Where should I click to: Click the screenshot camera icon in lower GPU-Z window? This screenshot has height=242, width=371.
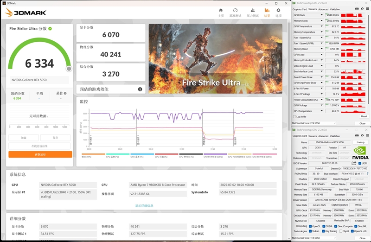(357, 135)
